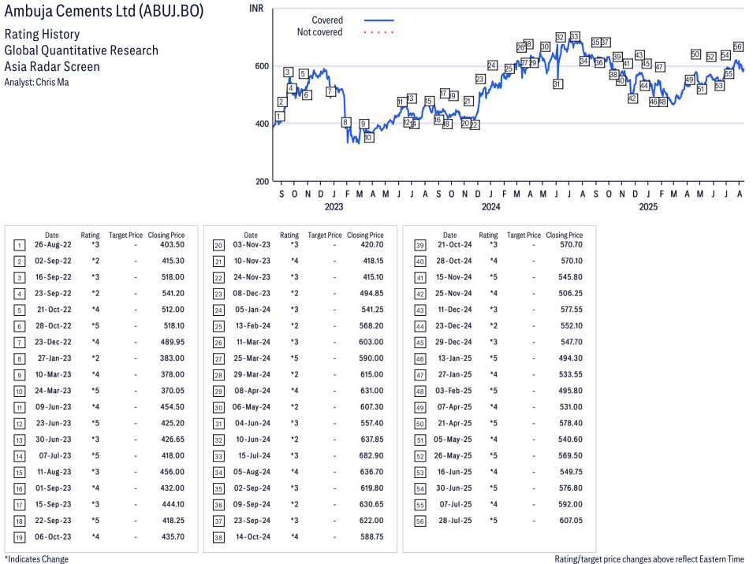The image size is (753, 564).
Task: Click closing price '383.00'
Action: 173,358
